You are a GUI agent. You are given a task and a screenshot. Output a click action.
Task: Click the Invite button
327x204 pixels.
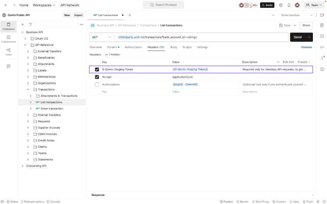click(267, 5)
